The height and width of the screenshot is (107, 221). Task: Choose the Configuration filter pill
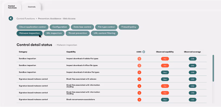(x=60, y=27)
